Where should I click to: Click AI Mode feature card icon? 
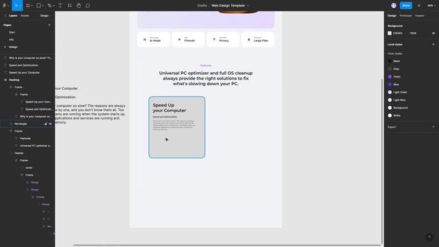click(145, 40)
